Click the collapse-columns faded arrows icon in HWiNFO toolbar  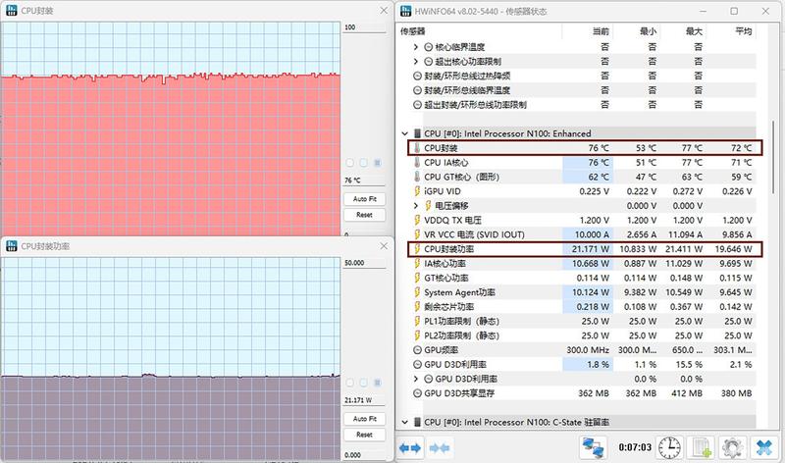tap(439, 447)
